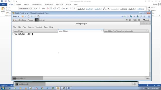
Task: Click Replace in Word's Editing group
Action: [x=152, y=10]
